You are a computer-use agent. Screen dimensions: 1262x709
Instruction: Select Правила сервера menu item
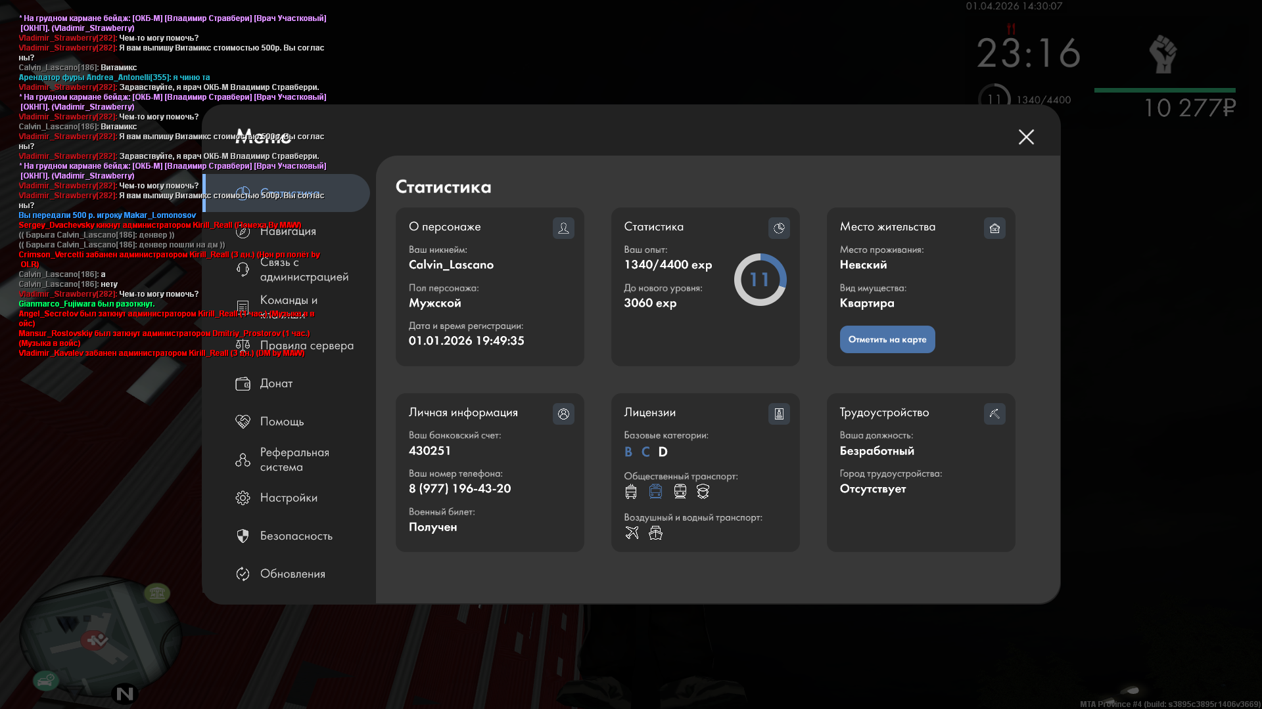306,345
